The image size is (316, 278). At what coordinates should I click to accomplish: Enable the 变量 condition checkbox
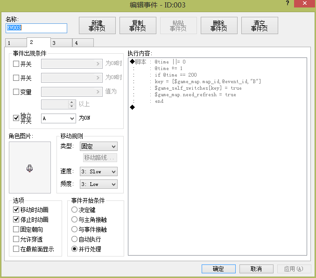(16, 92)
